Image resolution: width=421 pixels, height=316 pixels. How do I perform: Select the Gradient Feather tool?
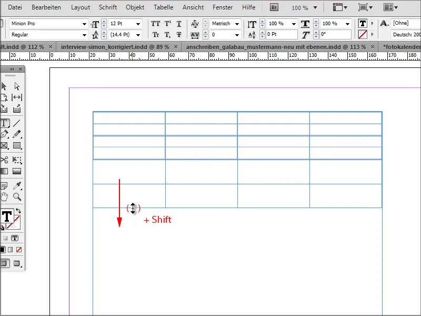17,171
